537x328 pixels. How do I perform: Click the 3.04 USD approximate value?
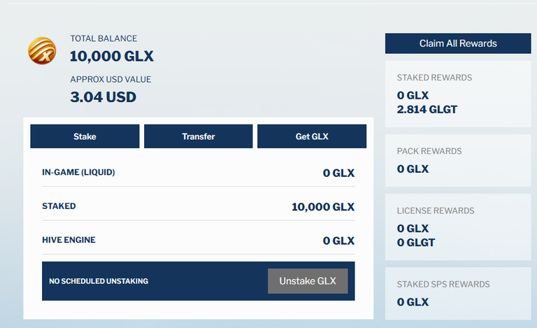coord(103,97)
